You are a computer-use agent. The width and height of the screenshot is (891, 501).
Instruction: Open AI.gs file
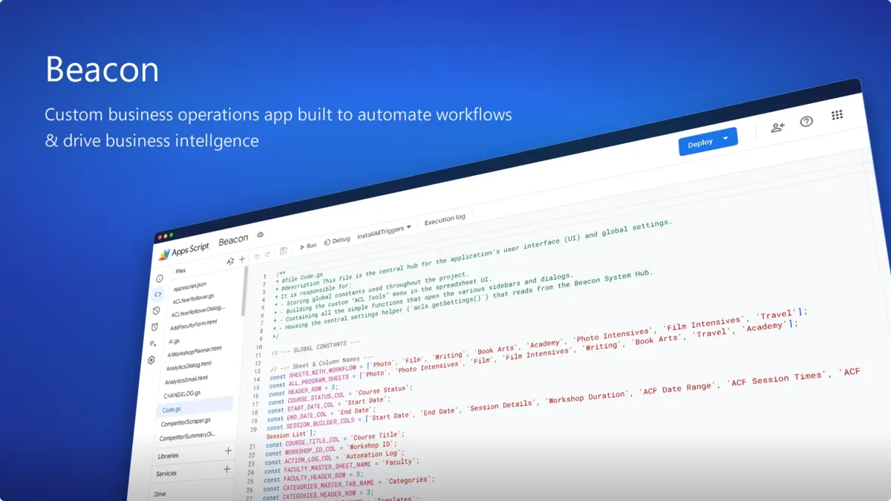pos(174,341)
